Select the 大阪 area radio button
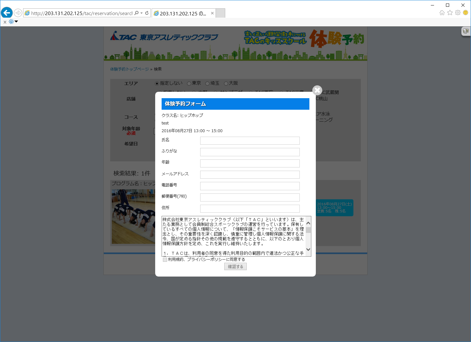Image resolution: width=471 pixels, height=342 pixels. coord(226,83)
